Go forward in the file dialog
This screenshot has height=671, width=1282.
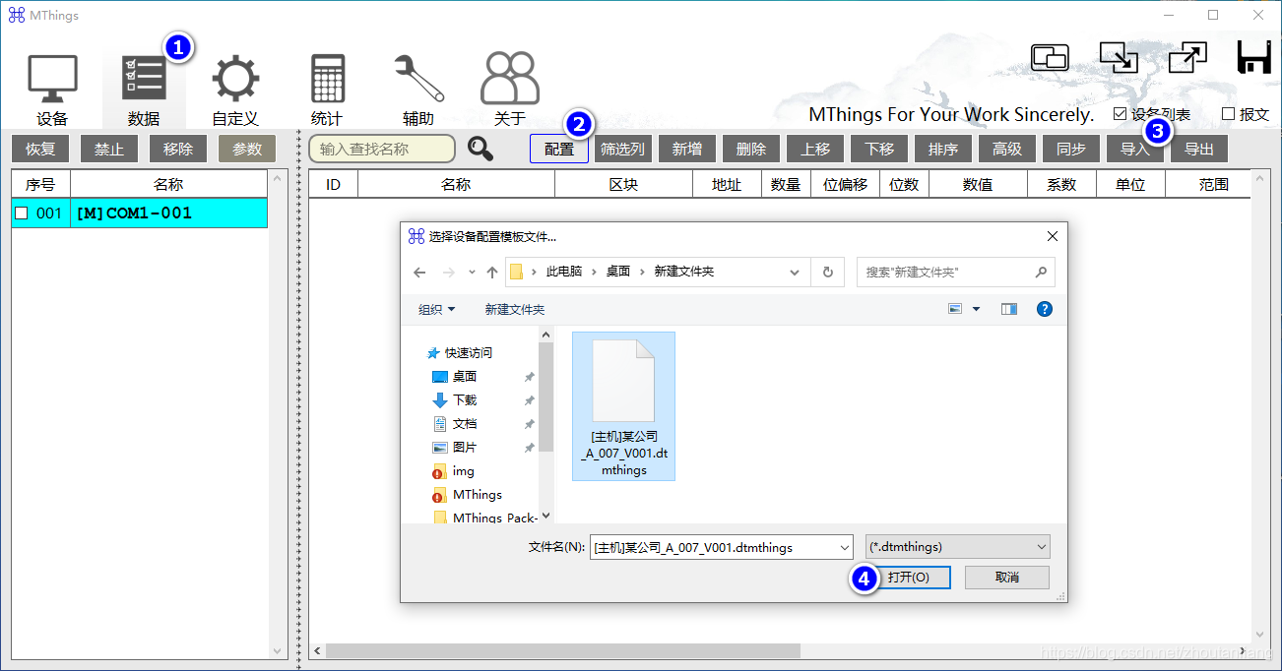tap(449, 273)
